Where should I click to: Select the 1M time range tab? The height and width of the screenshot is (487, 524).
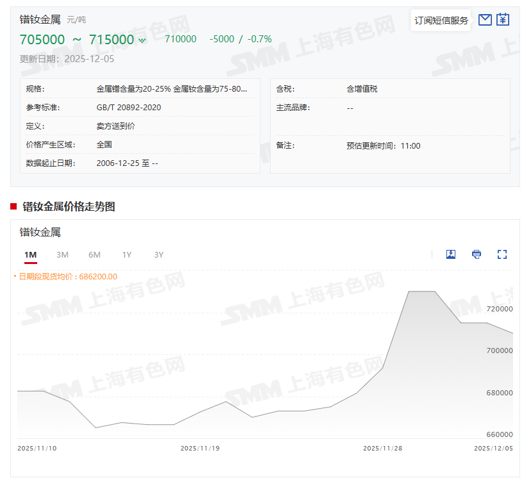(30, 255)
